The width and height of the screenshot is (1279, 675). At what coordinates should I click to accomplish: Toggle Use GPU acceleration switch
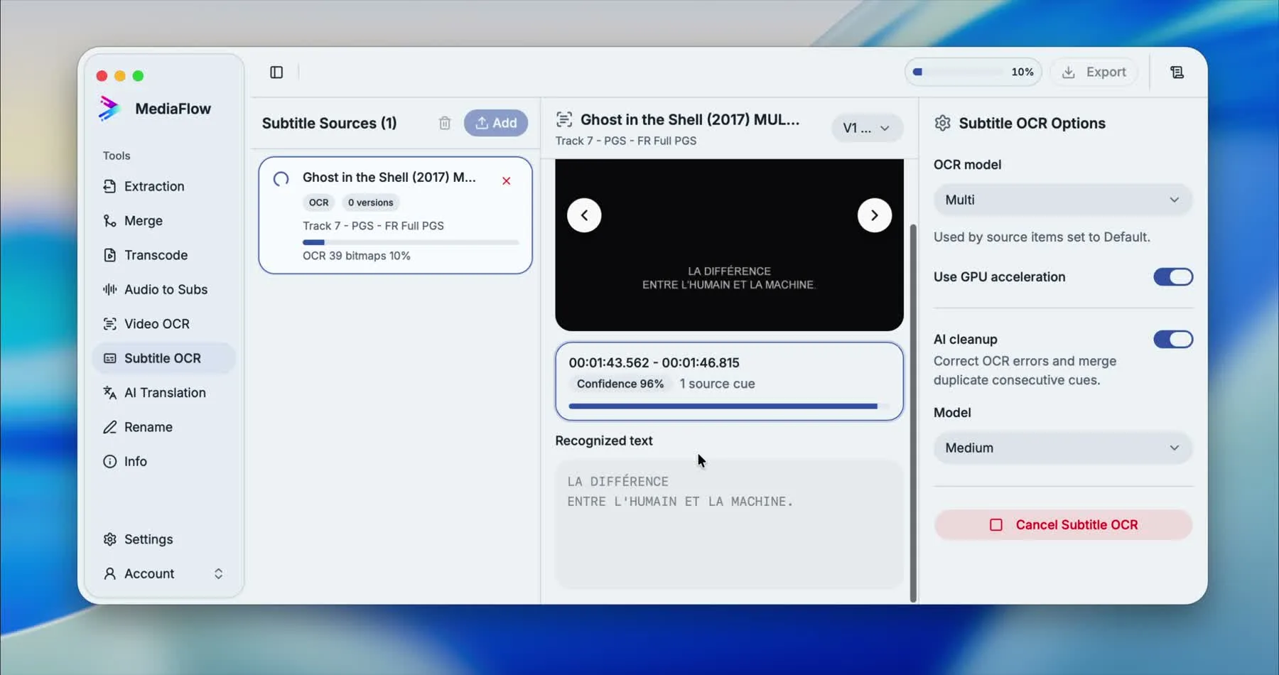click(x=1173, y=277)
